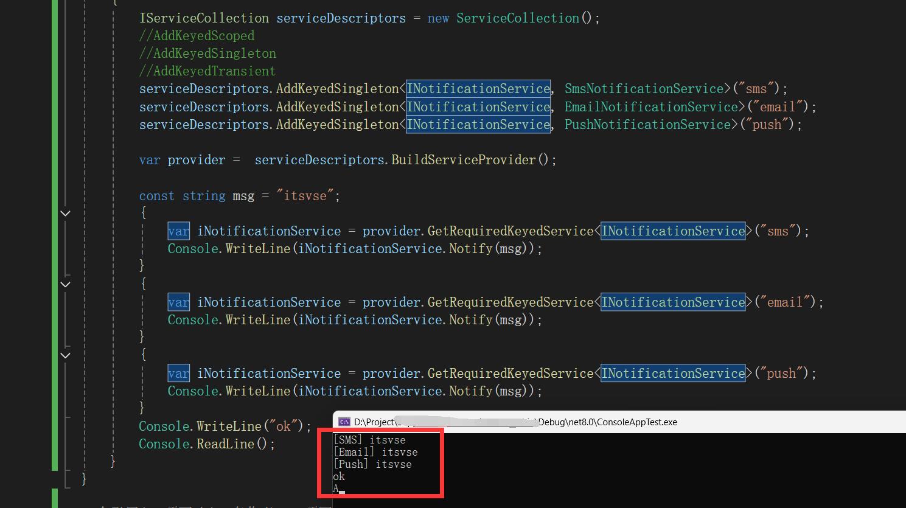This screenshot has width=906, height=508.
Task: Click the PushNotificationService type name
Action: click(x=647, y=125)
